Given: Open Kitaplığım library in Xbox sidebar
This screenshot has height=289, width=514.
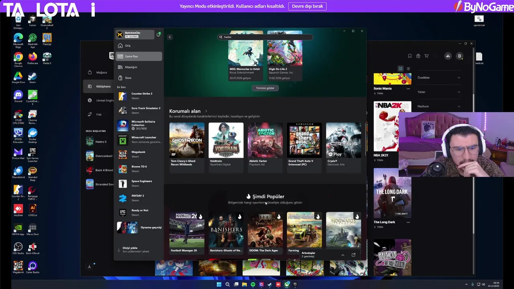Looking at the screenshot, I should tap(139, 67).
